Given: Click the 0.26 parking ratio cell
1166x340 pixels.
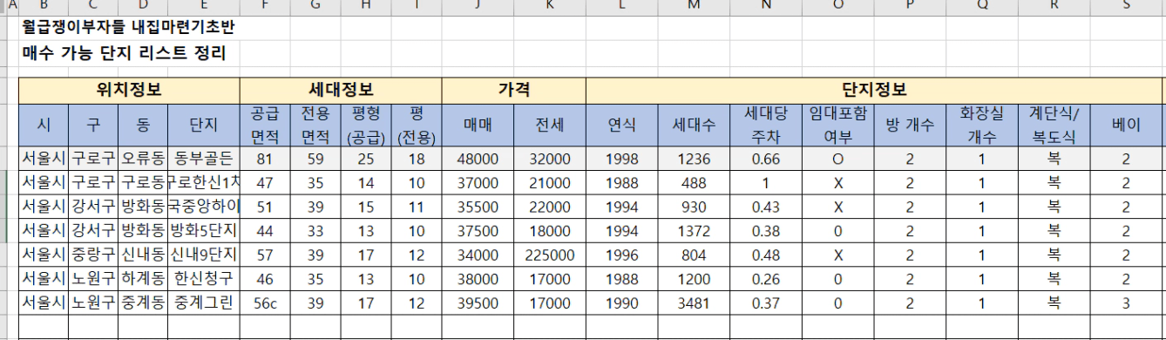Looking at the screenshot, I should [766, 280].
